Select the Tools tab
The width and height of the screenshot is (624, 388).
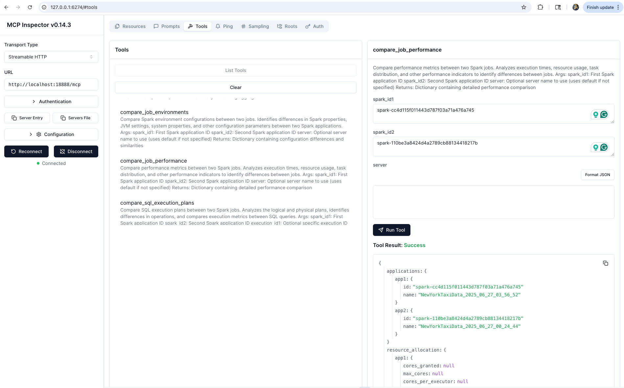[x=197, y=26]
